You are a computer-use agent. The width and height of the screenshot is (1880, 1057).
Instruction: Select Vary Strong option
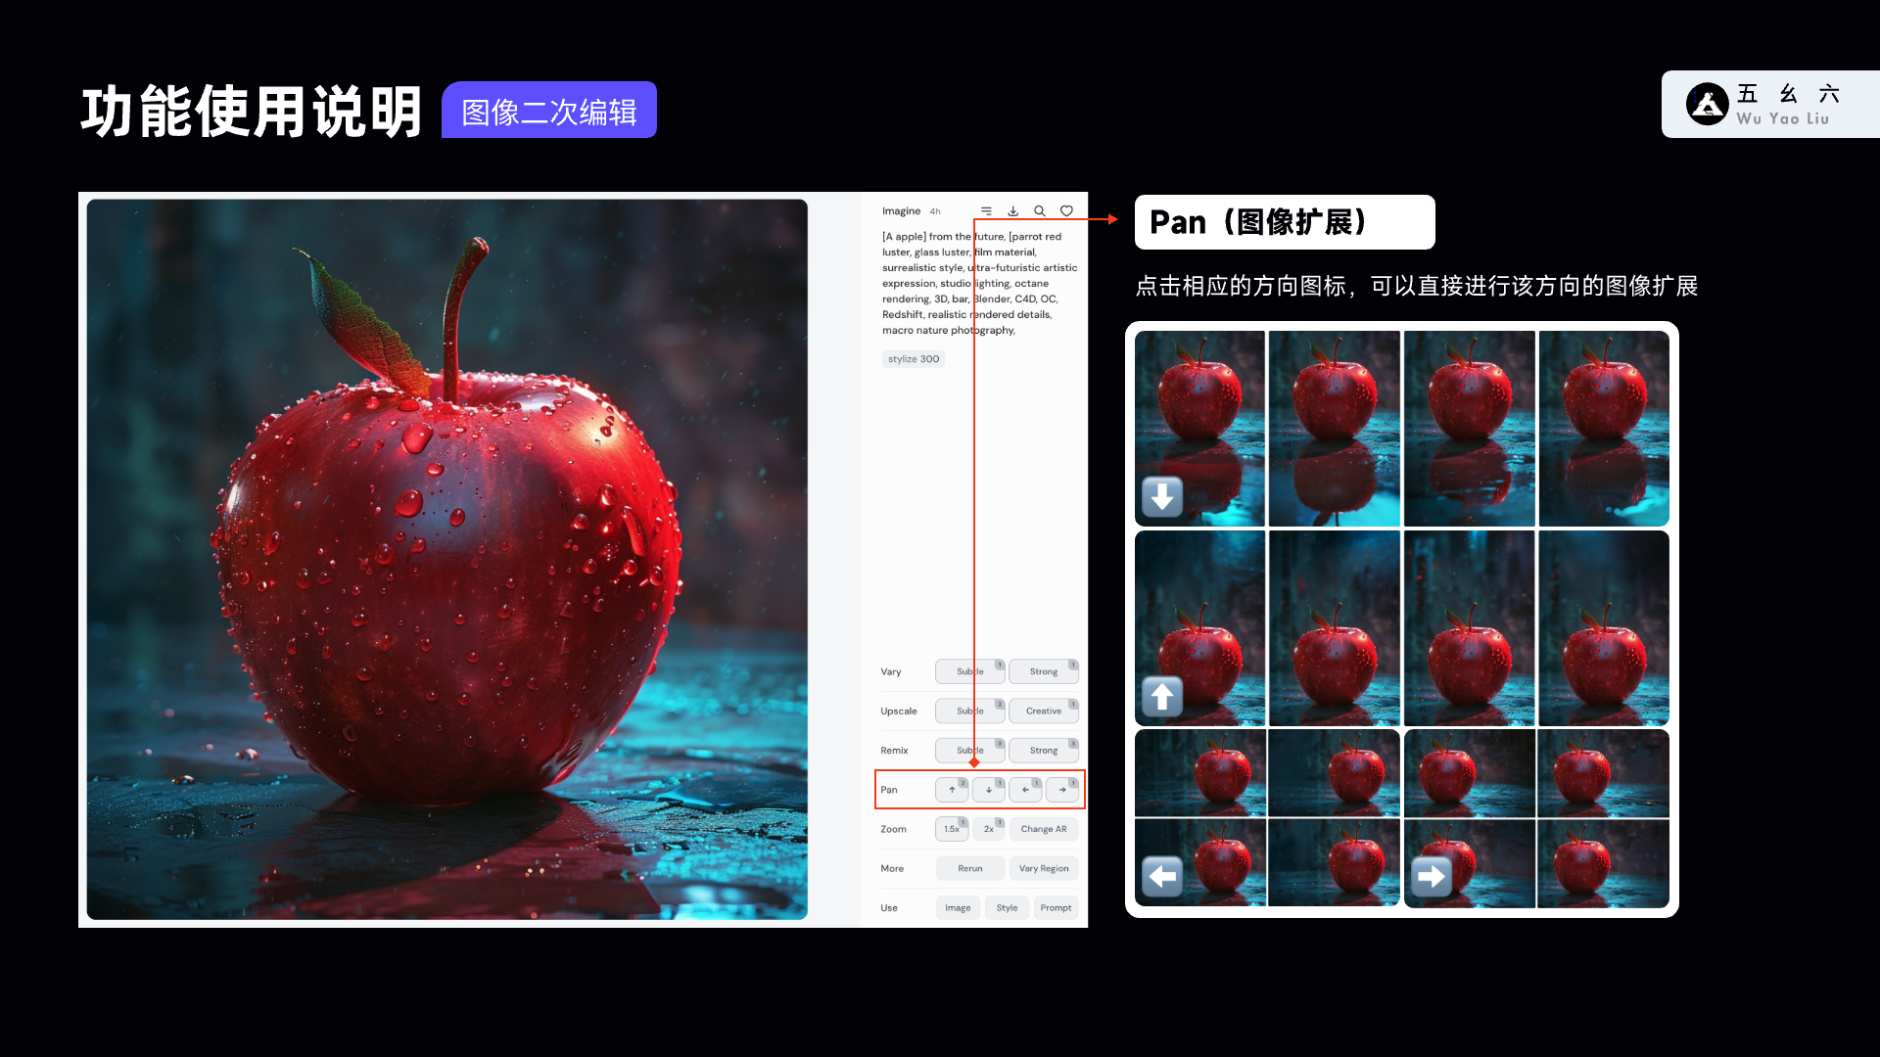(x=1043, y=672)
